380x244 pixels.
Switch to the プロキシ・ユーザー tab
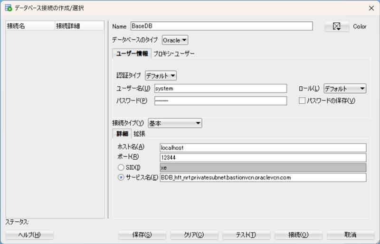(x=174, y=54)
